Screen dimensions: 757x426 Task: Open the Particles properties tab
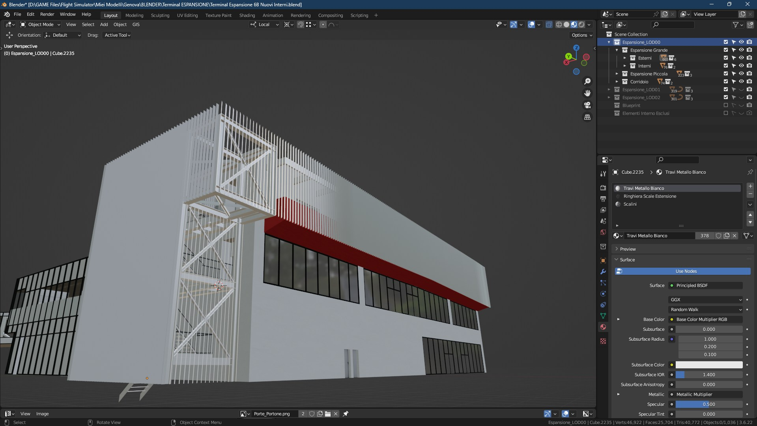click(603, 283)
